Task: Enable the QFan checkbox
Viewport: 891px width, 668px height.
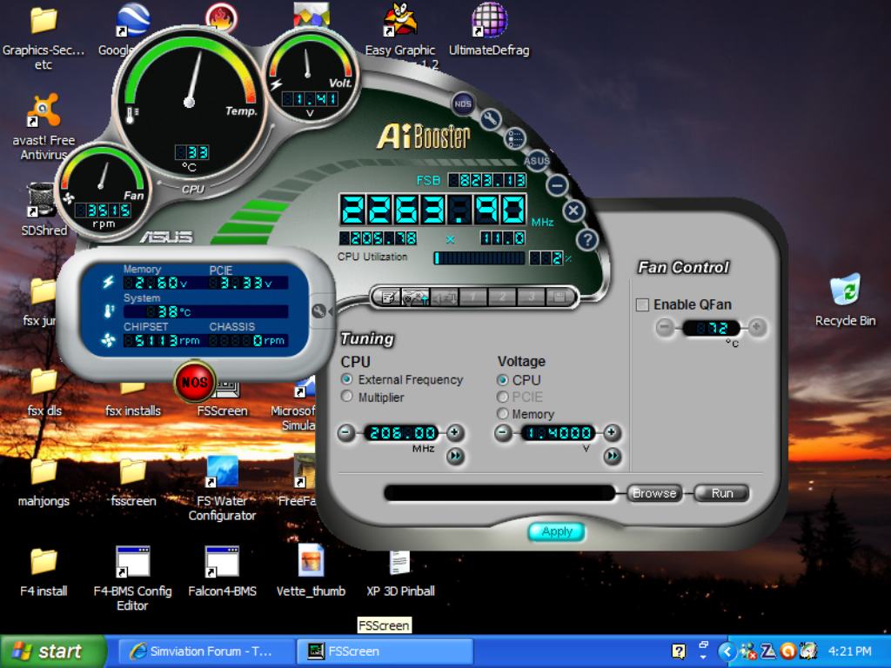Action: point(643,304)
